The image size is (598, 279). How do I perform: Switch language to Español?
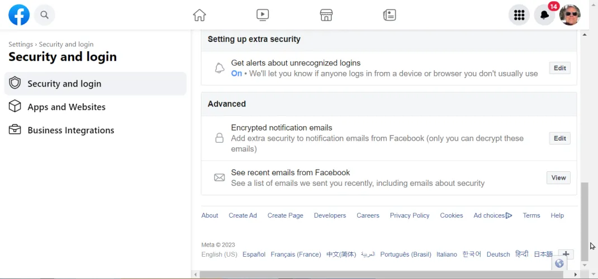coord(254,254)
